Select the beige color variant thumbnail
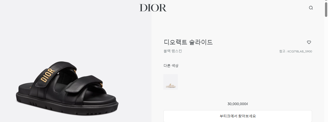 pyautogui.click(x=170, y=82)
